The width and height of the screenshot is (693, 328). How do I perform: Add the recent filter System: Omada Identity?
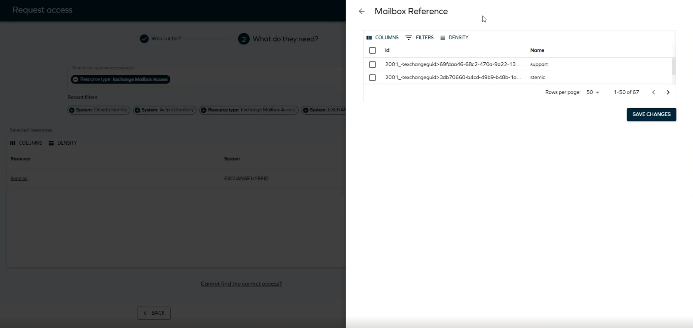[99, 110]
